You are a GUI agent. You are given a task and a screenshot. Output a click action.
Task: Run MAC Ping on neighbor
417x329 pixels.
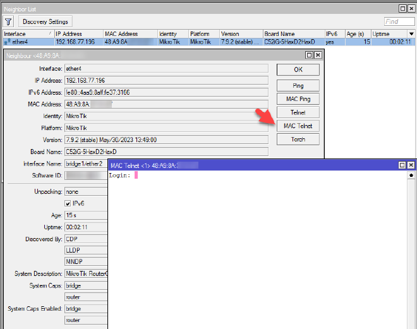click(298, 99)
